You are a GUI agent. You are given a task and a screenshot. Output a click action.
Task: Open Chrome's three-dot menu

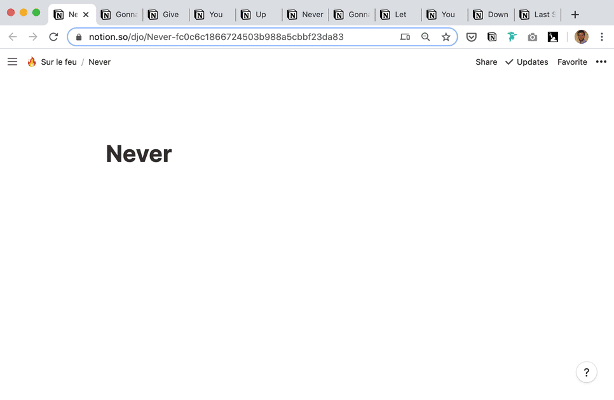[x=601, y=37]
